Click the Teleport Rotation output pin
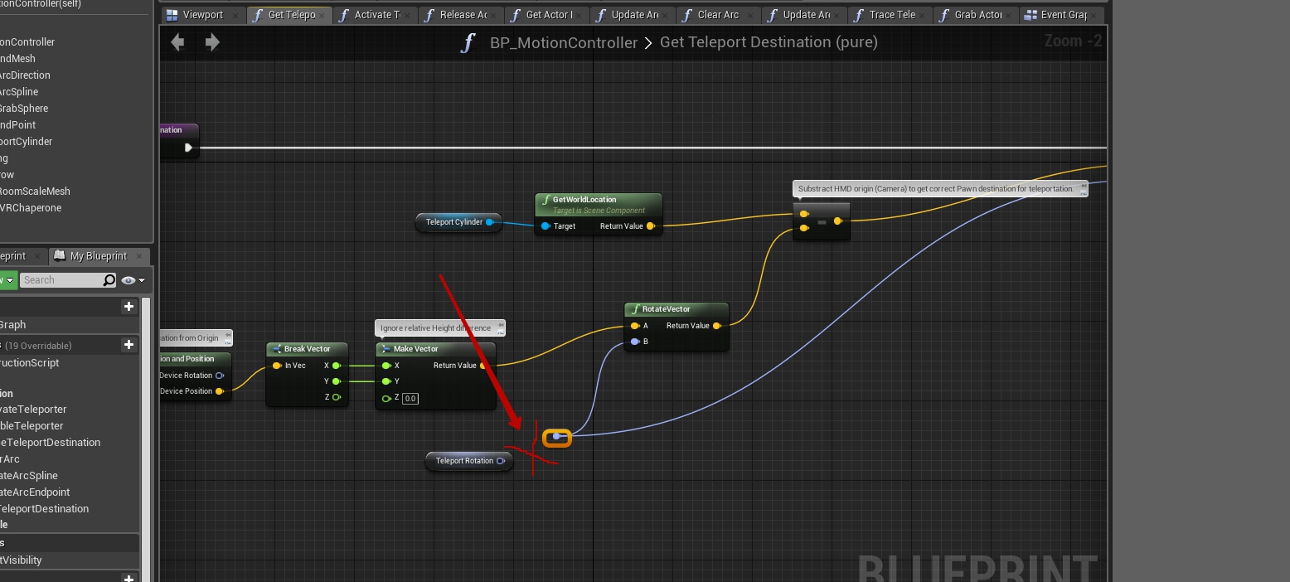Viewport: 1290px width, 582px height. [501, 461]
